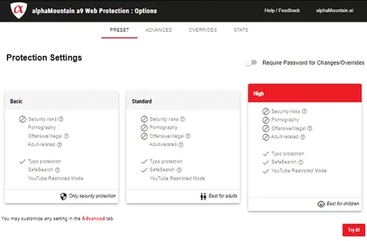The image size is (367, 241).
Task: Select the High protection preset header
Action: pyautogui.click(x=305, y=93)
